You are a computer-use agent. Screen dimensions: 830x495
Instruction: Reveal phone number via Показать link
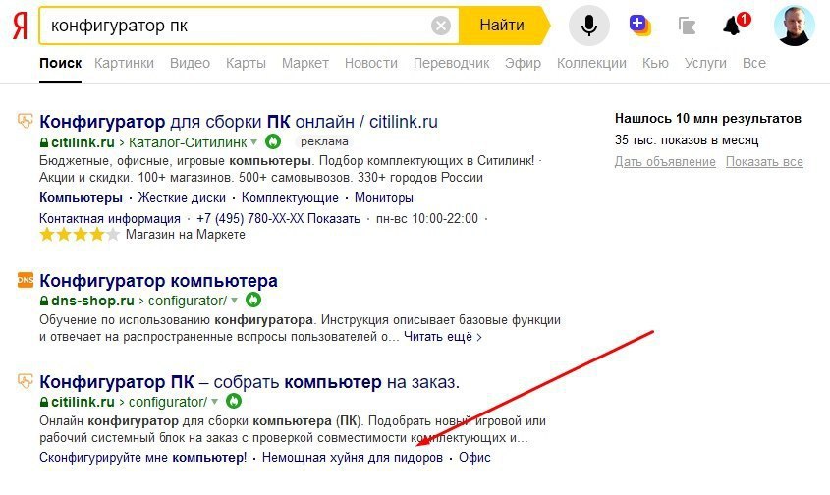334,218
